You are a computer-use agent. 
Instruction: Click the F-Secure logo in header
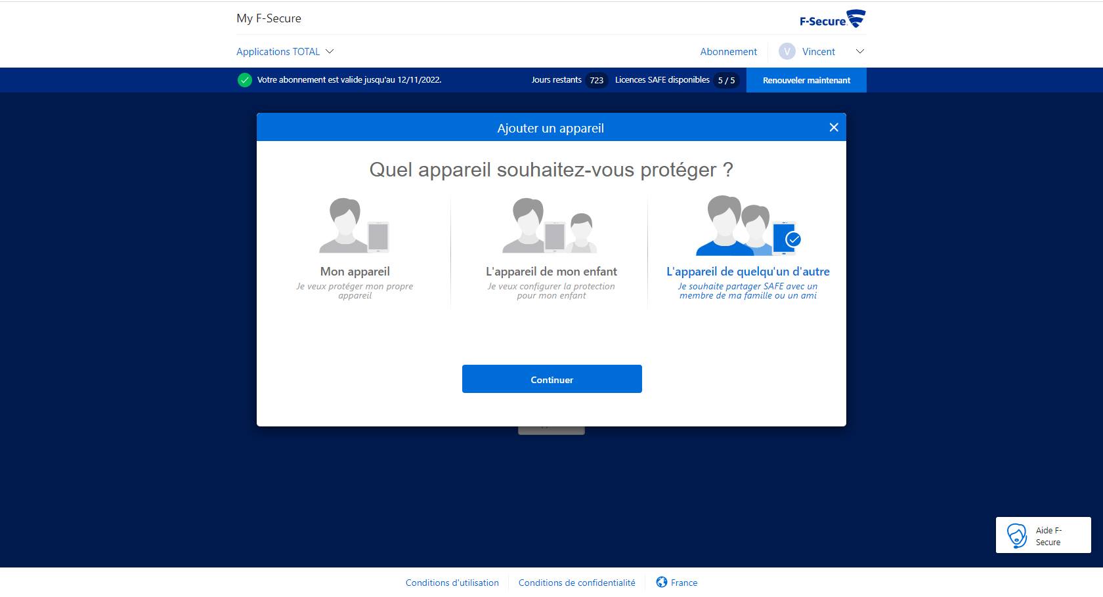pyautogui.click(x=833, y=19)
